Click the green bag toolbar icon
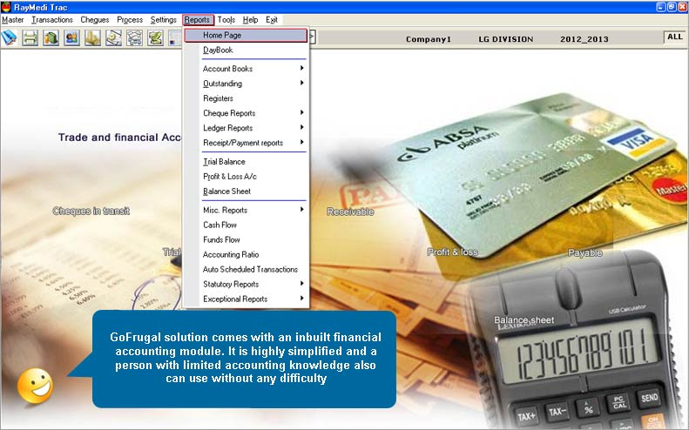Image resolution: width=689 pixels, height=430 pixels. [x=51, y=37]
